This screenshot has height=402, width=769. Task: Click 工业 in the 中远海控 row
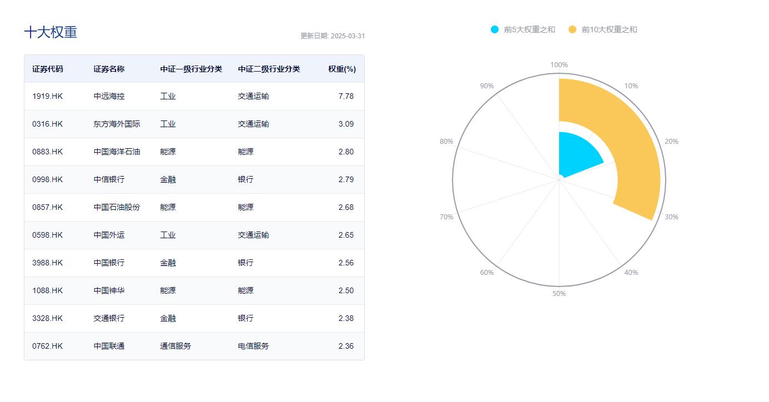coord(168,96)
